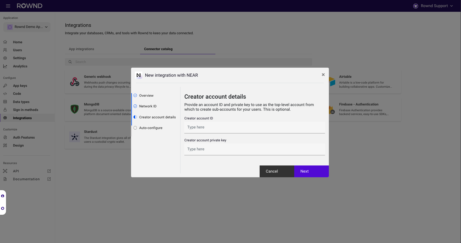461x243 pixels.
Task: Click the API nodes icon
Action: (5, 171)
